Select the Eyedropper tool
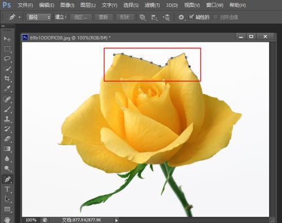 [x=7, y=88]
